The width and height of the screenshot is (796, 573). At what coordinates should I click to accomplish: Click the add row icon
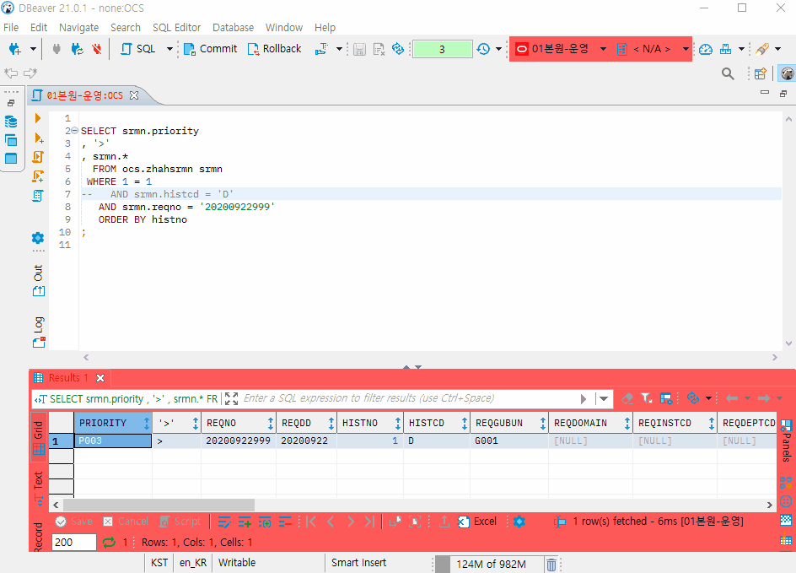click(x=245, y=522)
